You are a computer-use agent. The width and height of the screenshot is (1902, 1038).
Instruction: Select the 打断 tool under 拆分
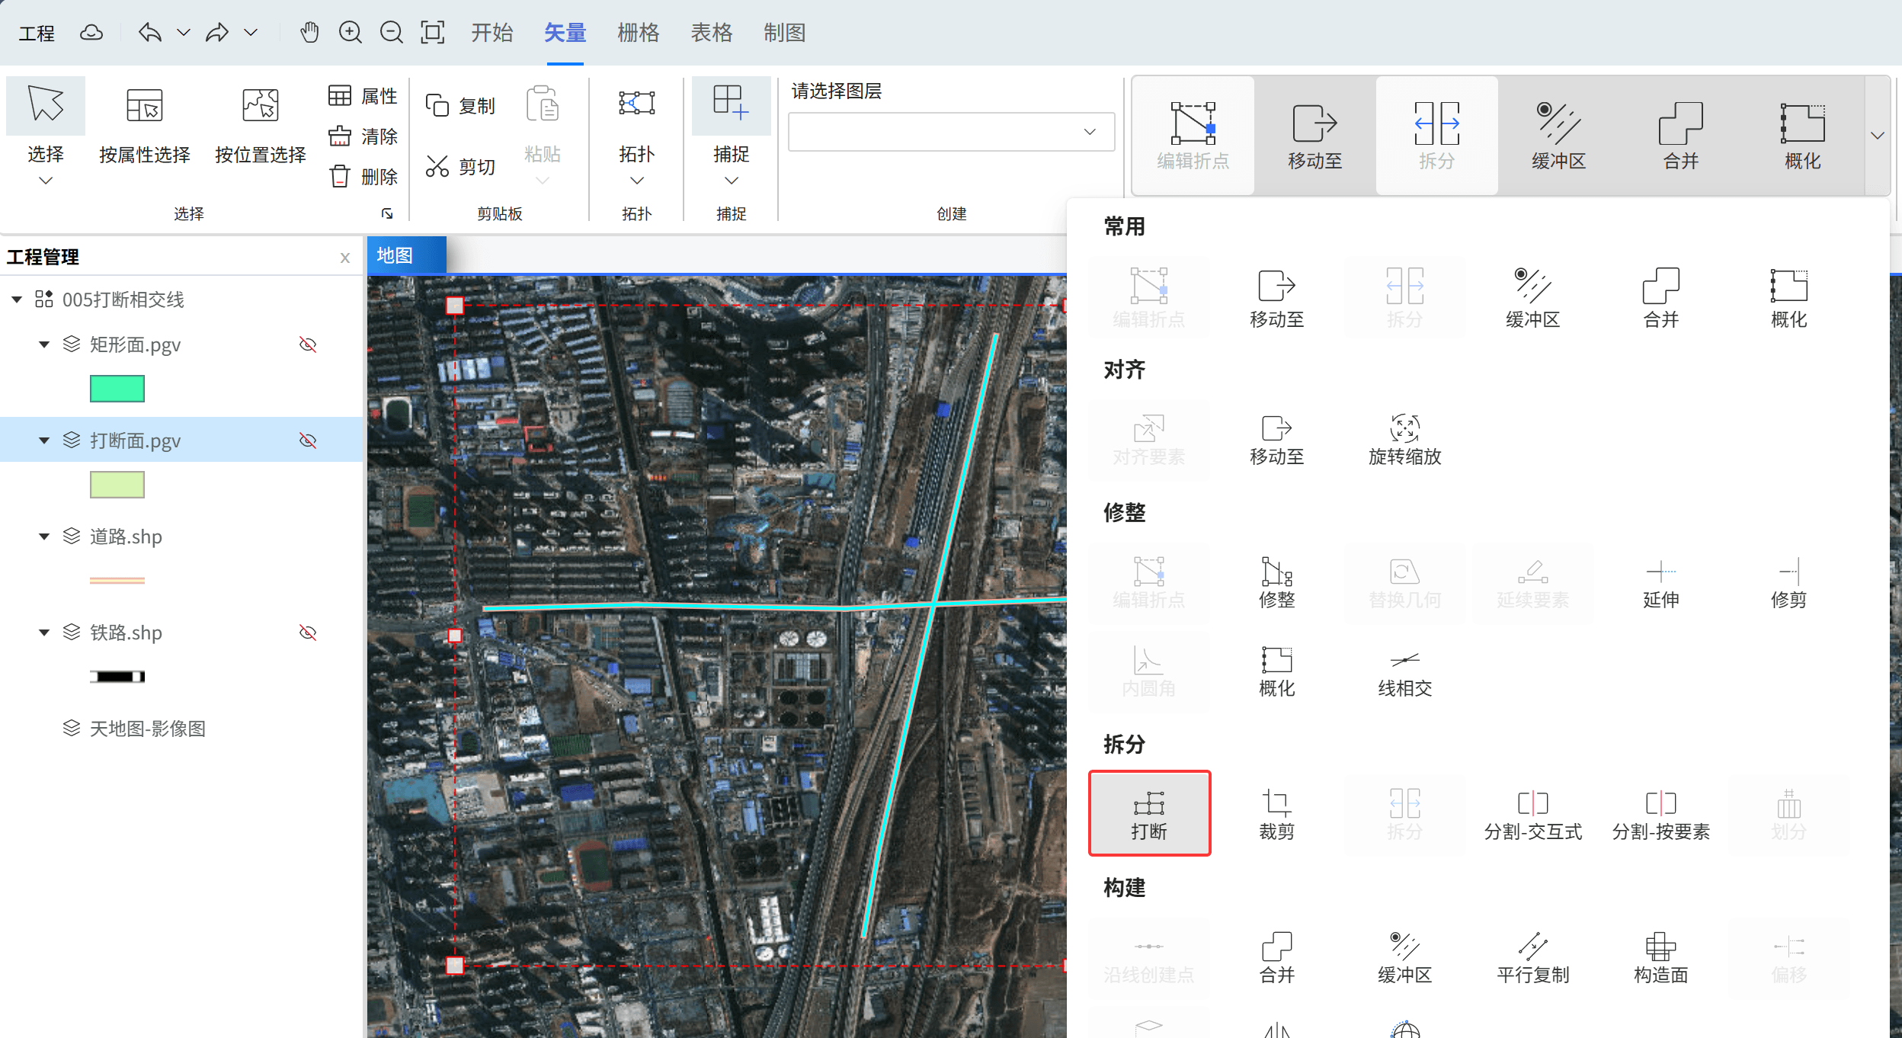pos(1149,813)
